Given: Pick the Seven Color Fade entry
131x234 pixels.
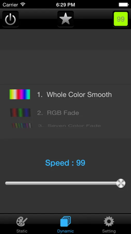Looking at the screenshot, I should [x=70, y=126].
